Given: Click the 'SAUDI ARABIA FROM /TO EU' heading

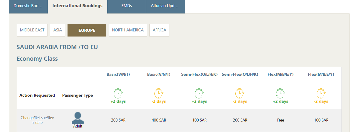Looking at the screenshot, I should tap(57, 47).
